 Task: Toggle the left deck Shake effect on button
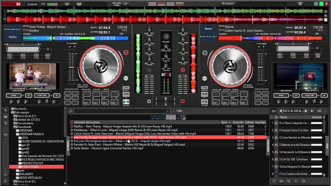coord(29,96)
